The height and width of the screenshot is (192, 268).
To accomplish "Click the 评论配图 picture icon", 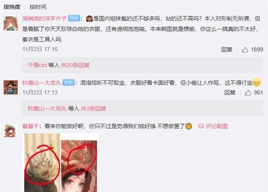I will [x=201, y=126].
